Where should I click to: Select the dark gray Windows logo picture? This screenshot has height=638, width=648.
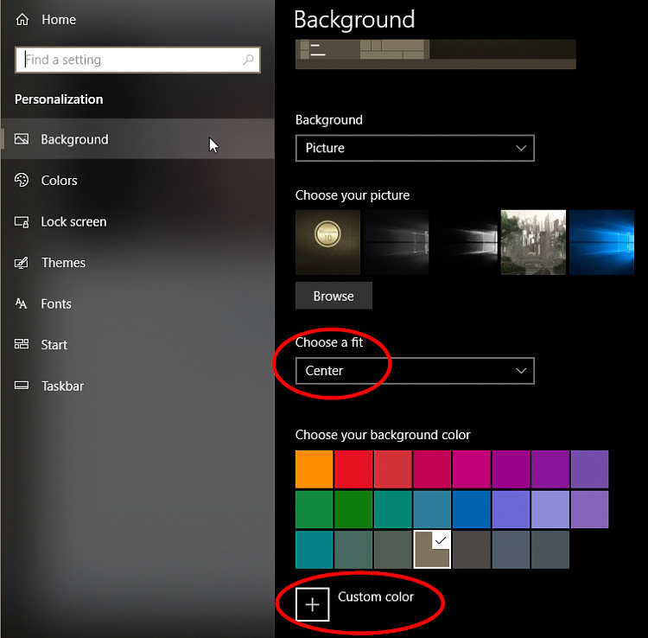397,242
